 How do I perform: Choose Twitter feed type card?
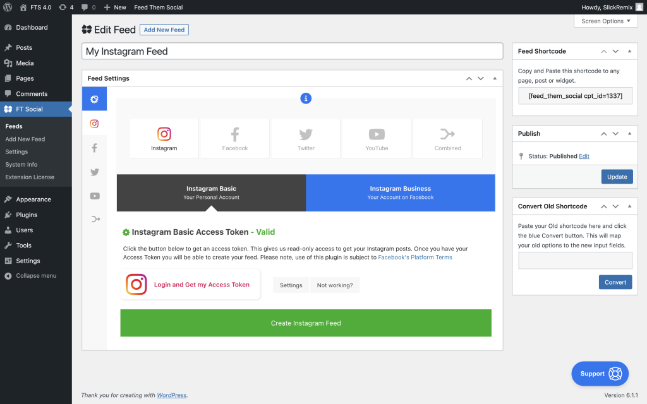(306, 138)
